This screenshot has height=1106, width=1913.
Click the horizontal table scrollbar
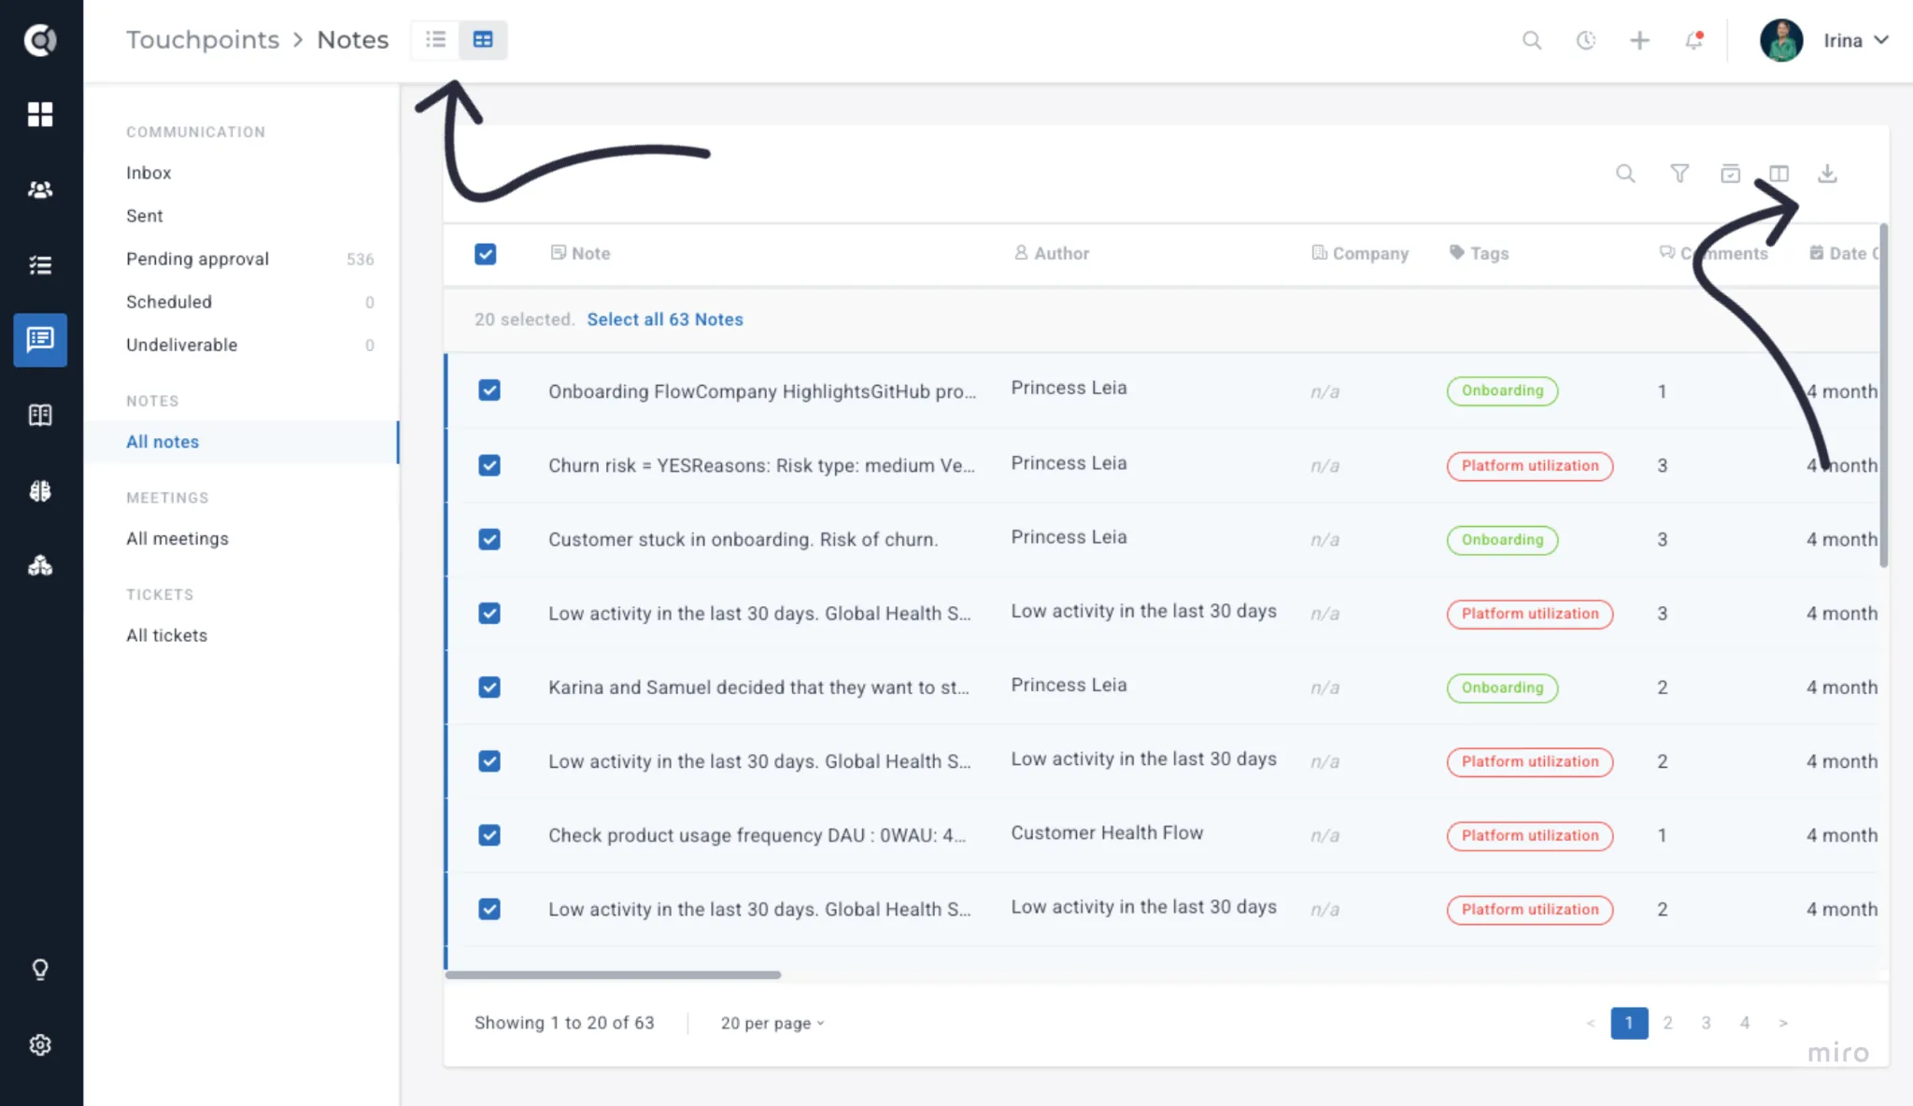click(x=613, y=974)
